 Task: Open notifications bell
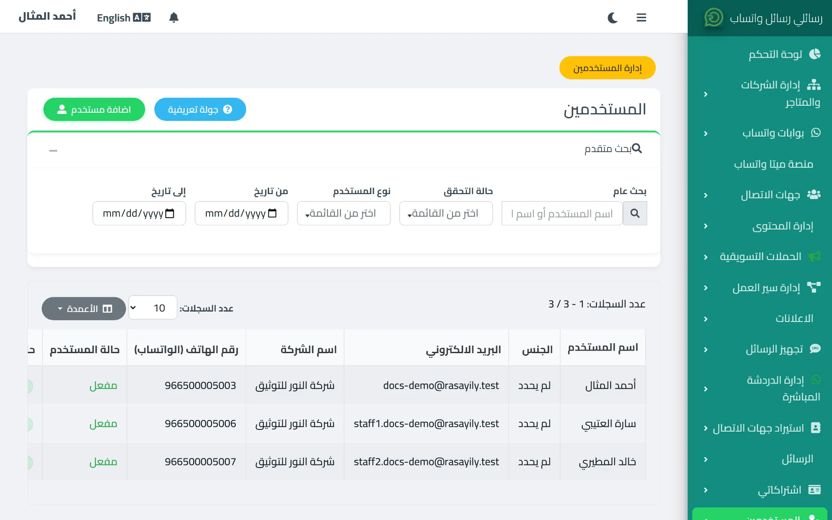point(174,17)
